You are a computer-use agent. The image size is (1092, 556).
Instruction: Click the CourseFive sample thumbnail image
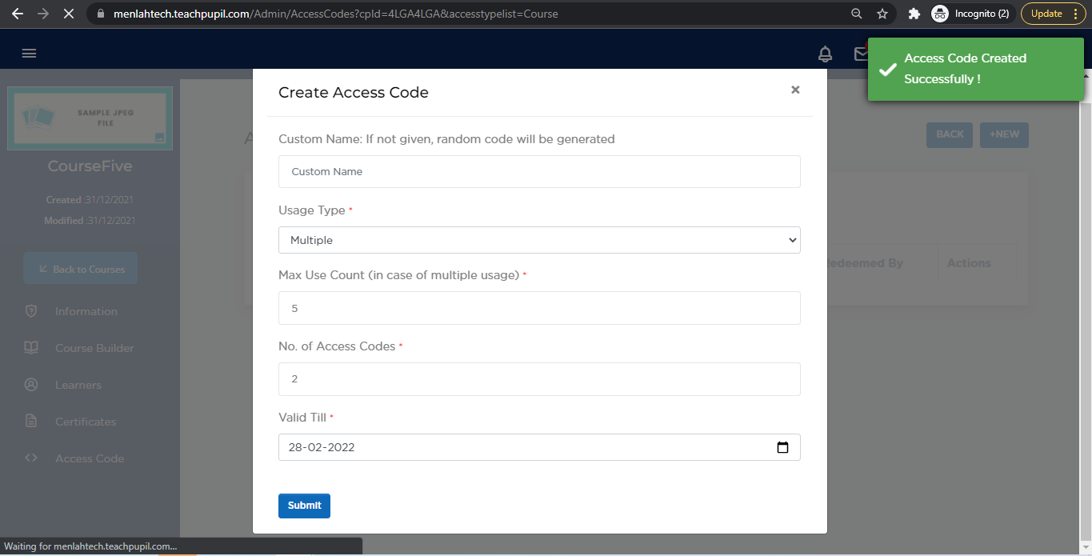pos(90,118)
